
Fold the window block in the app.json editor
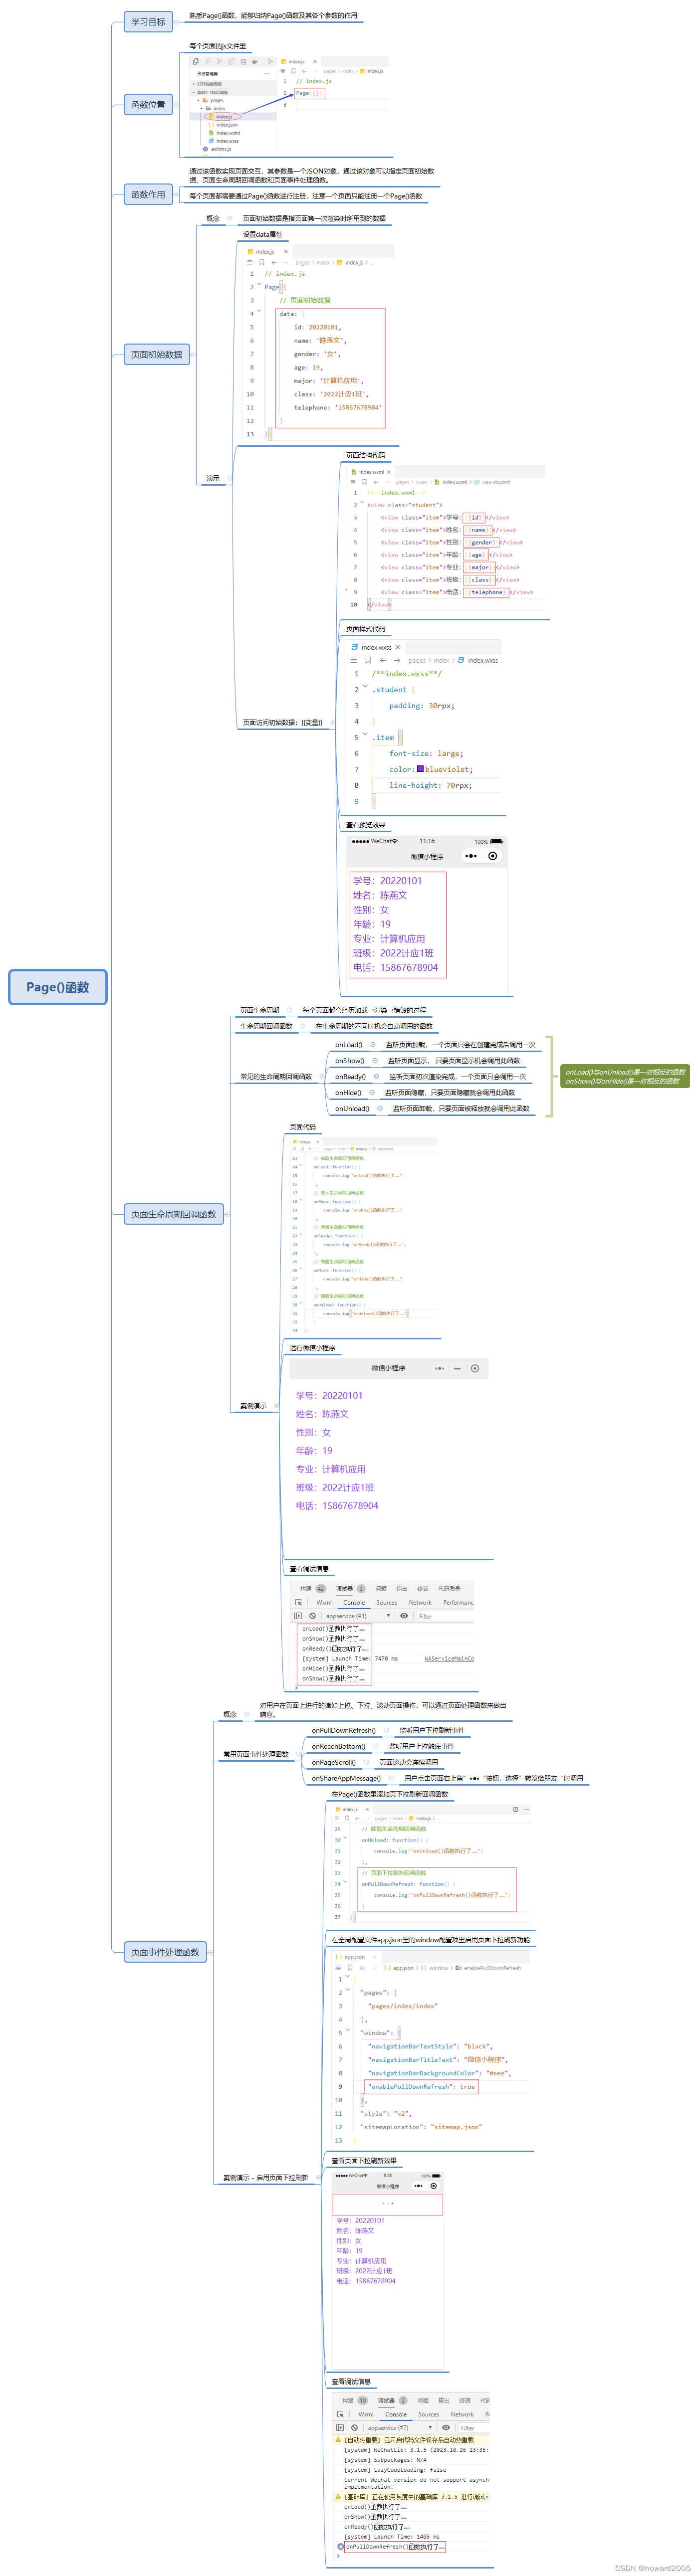(x=347, y=2030)
